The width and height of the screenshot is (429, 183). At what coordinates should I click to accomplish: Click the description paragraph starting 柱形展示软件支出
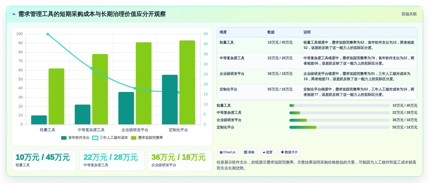click(x=317, y=165)
